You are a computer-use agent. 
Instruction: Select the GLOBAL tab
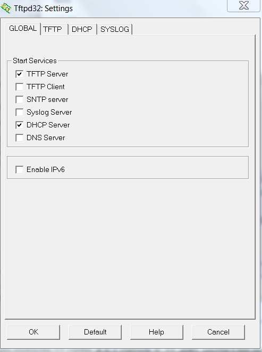click(x=23, y=29)
